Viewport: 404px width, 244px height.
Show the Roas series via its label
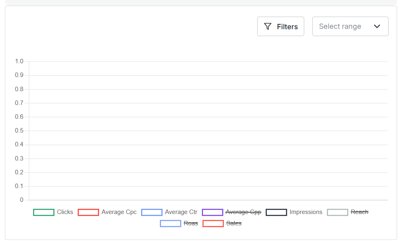[x=191, y=223]
